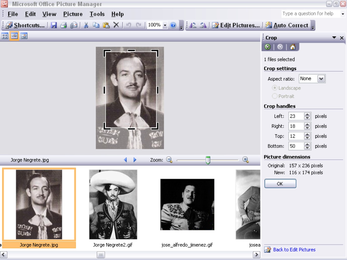Open the 100% zoom level dropdown
347x260 pixels.
(x=165, y=25)
